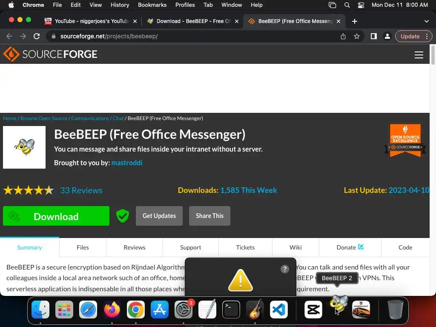The image size is (436, 327).
Task: Open the Code tab
Action: (x=405, y=247)
